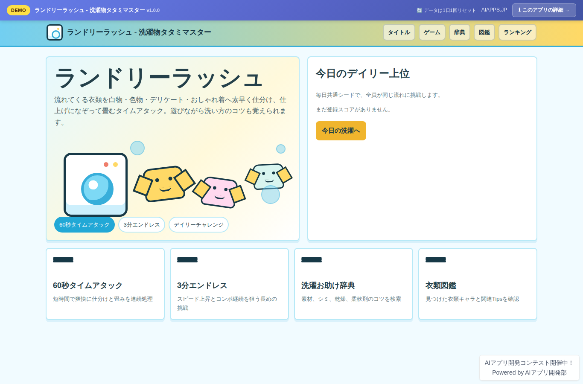583x384 pixels.
Task: Open the ランキング tab
Action: point(517,32)
